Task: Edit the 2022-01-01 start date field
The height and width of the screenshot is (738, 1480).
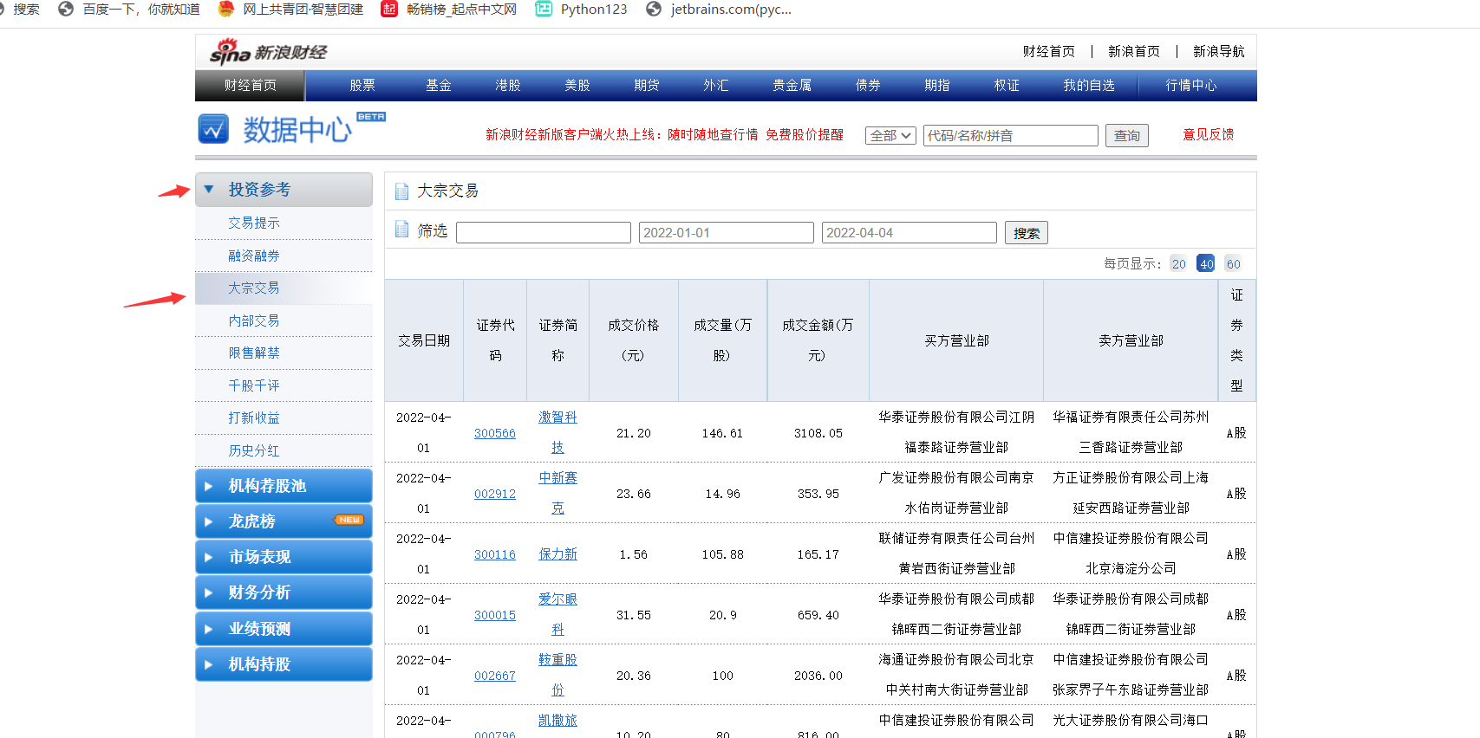Action: tap(727, 233)
